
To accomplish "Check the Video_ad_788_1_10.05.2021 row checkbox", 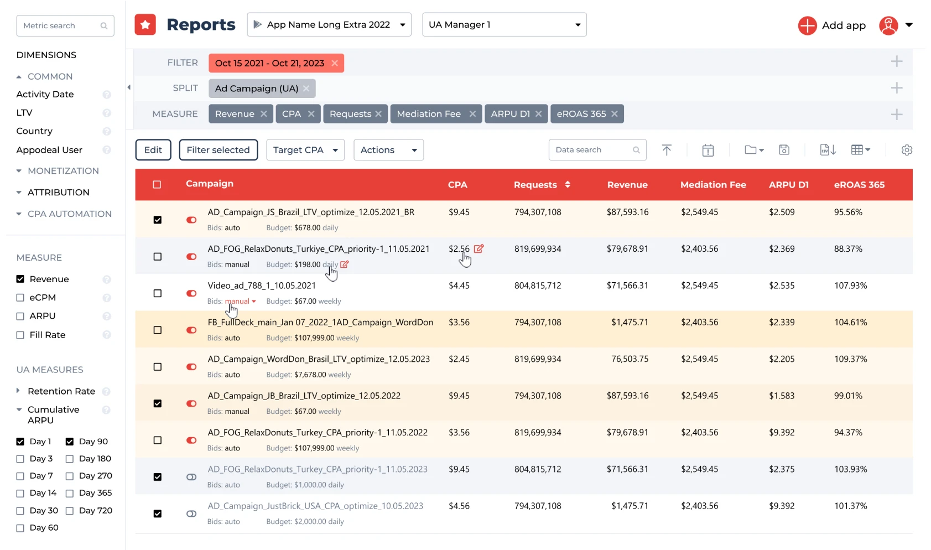I will pyautogui.click(x=158, y=293).
